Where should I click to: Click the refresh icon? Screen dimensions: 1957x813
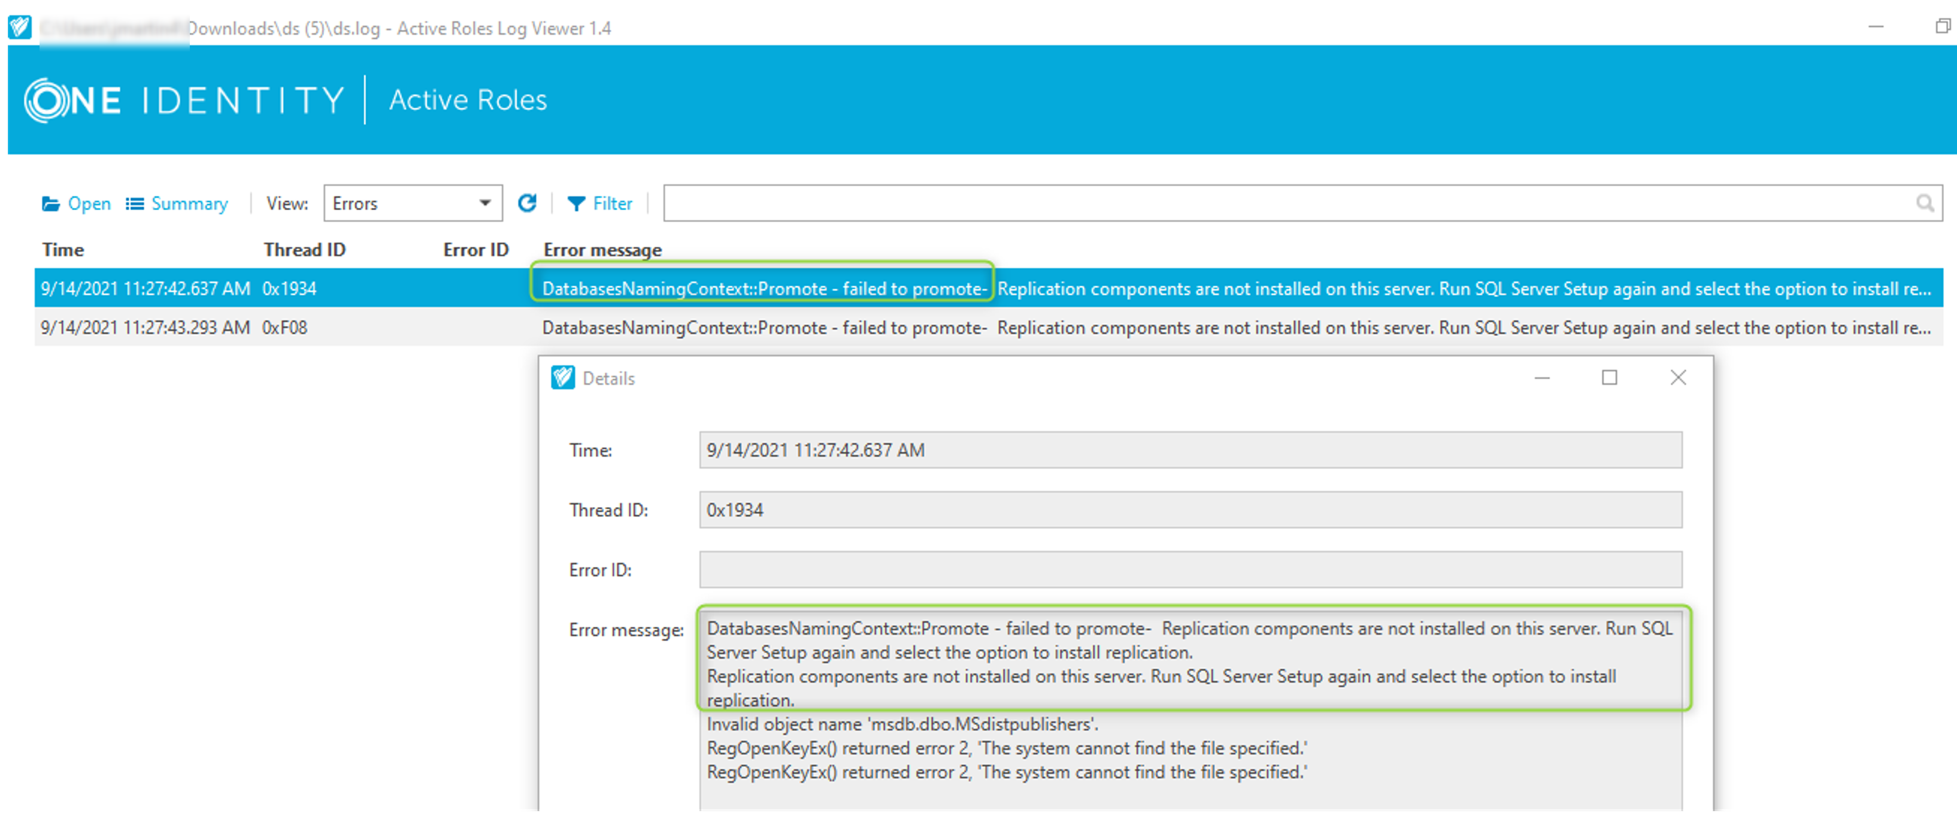[526, 203]
